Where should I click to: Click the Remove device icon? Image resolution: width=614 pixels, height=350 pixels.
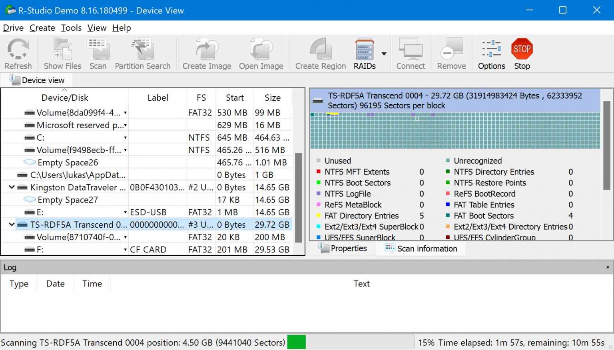pos(451,52)
